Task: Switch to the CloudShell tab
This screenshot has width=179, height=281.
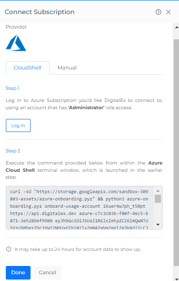Action: 28,68
